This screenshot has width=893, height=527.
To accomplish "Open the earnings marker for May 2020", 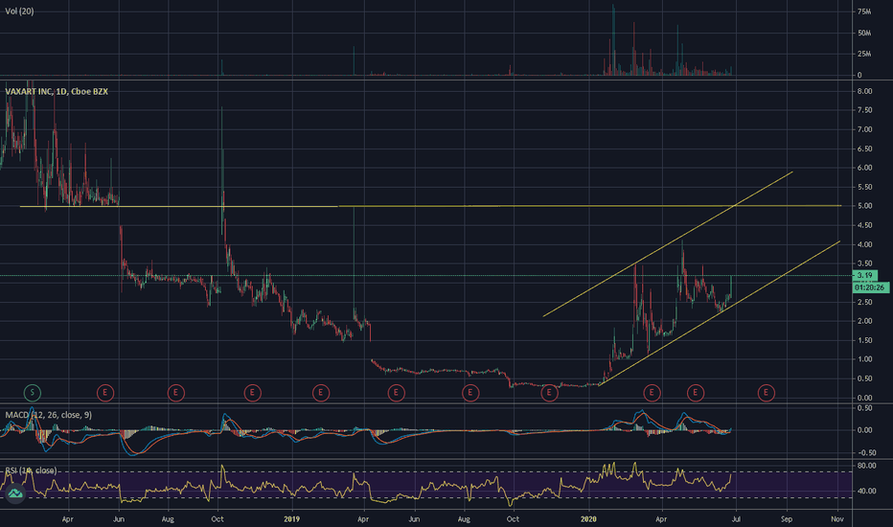I will [x=696, y=393].
